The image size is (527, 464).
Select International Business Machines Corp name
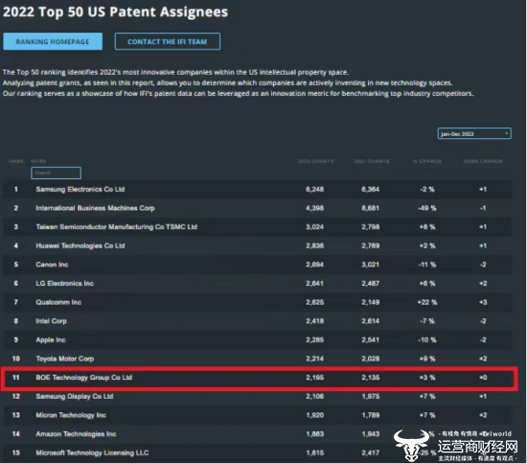(95, 208)
